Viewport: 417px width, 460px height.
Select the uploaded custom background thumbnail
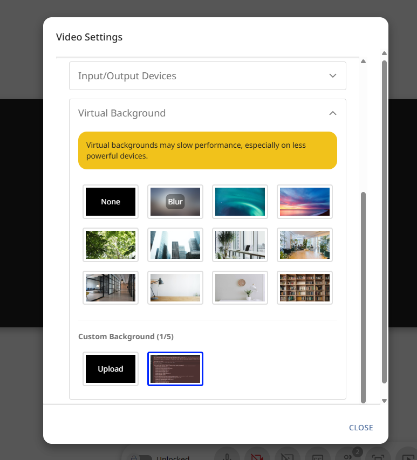point(175,369)
